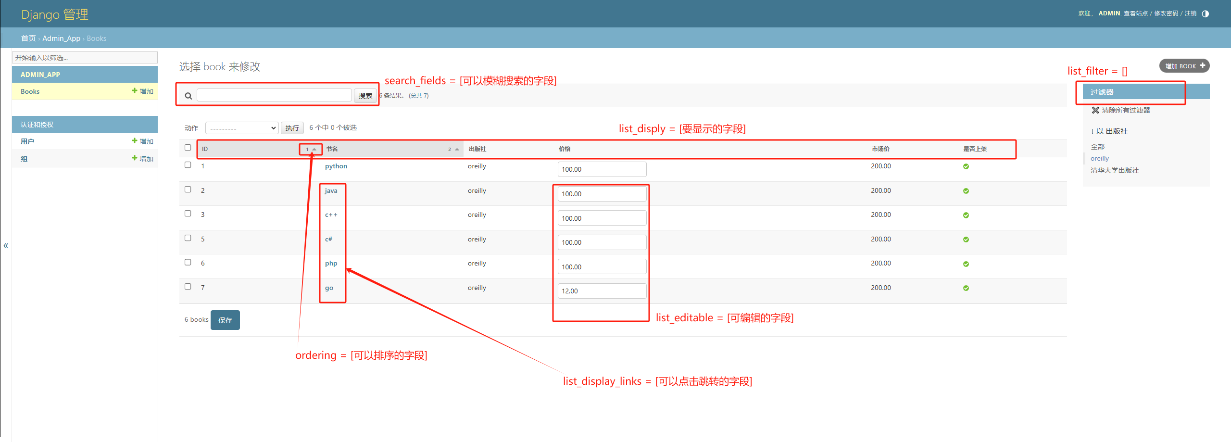Click the ID column sort arrow
This screenshot has height=442, width=1231.
pos(314,149)
